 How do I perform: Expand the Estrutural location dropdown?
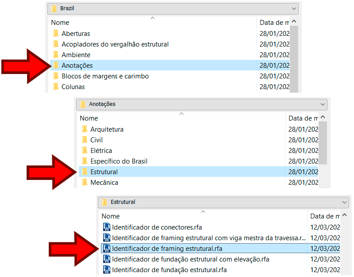pos(345,202)
